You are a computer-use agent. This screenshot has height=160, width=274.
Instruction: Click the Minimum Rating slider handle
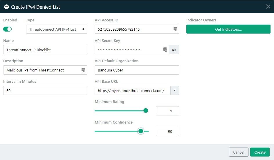click(146, 111)
